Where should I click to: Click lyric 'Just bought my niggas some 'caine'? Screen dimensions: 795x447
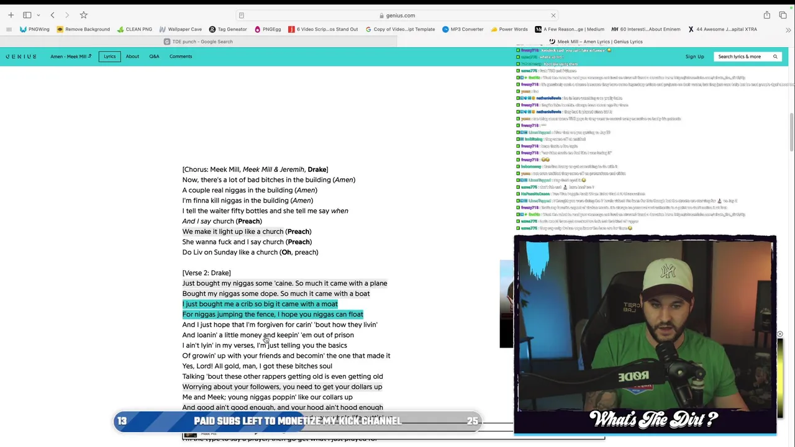(x=284, y=283)
